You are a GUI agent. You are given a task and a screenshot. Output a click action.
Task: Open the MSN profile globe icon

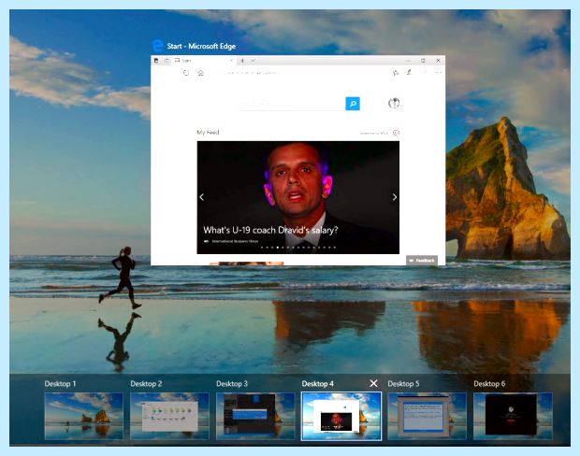coord(394,103)
